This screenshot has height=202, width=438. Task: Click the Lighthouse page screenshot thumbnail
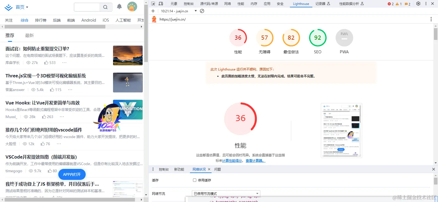341,130
